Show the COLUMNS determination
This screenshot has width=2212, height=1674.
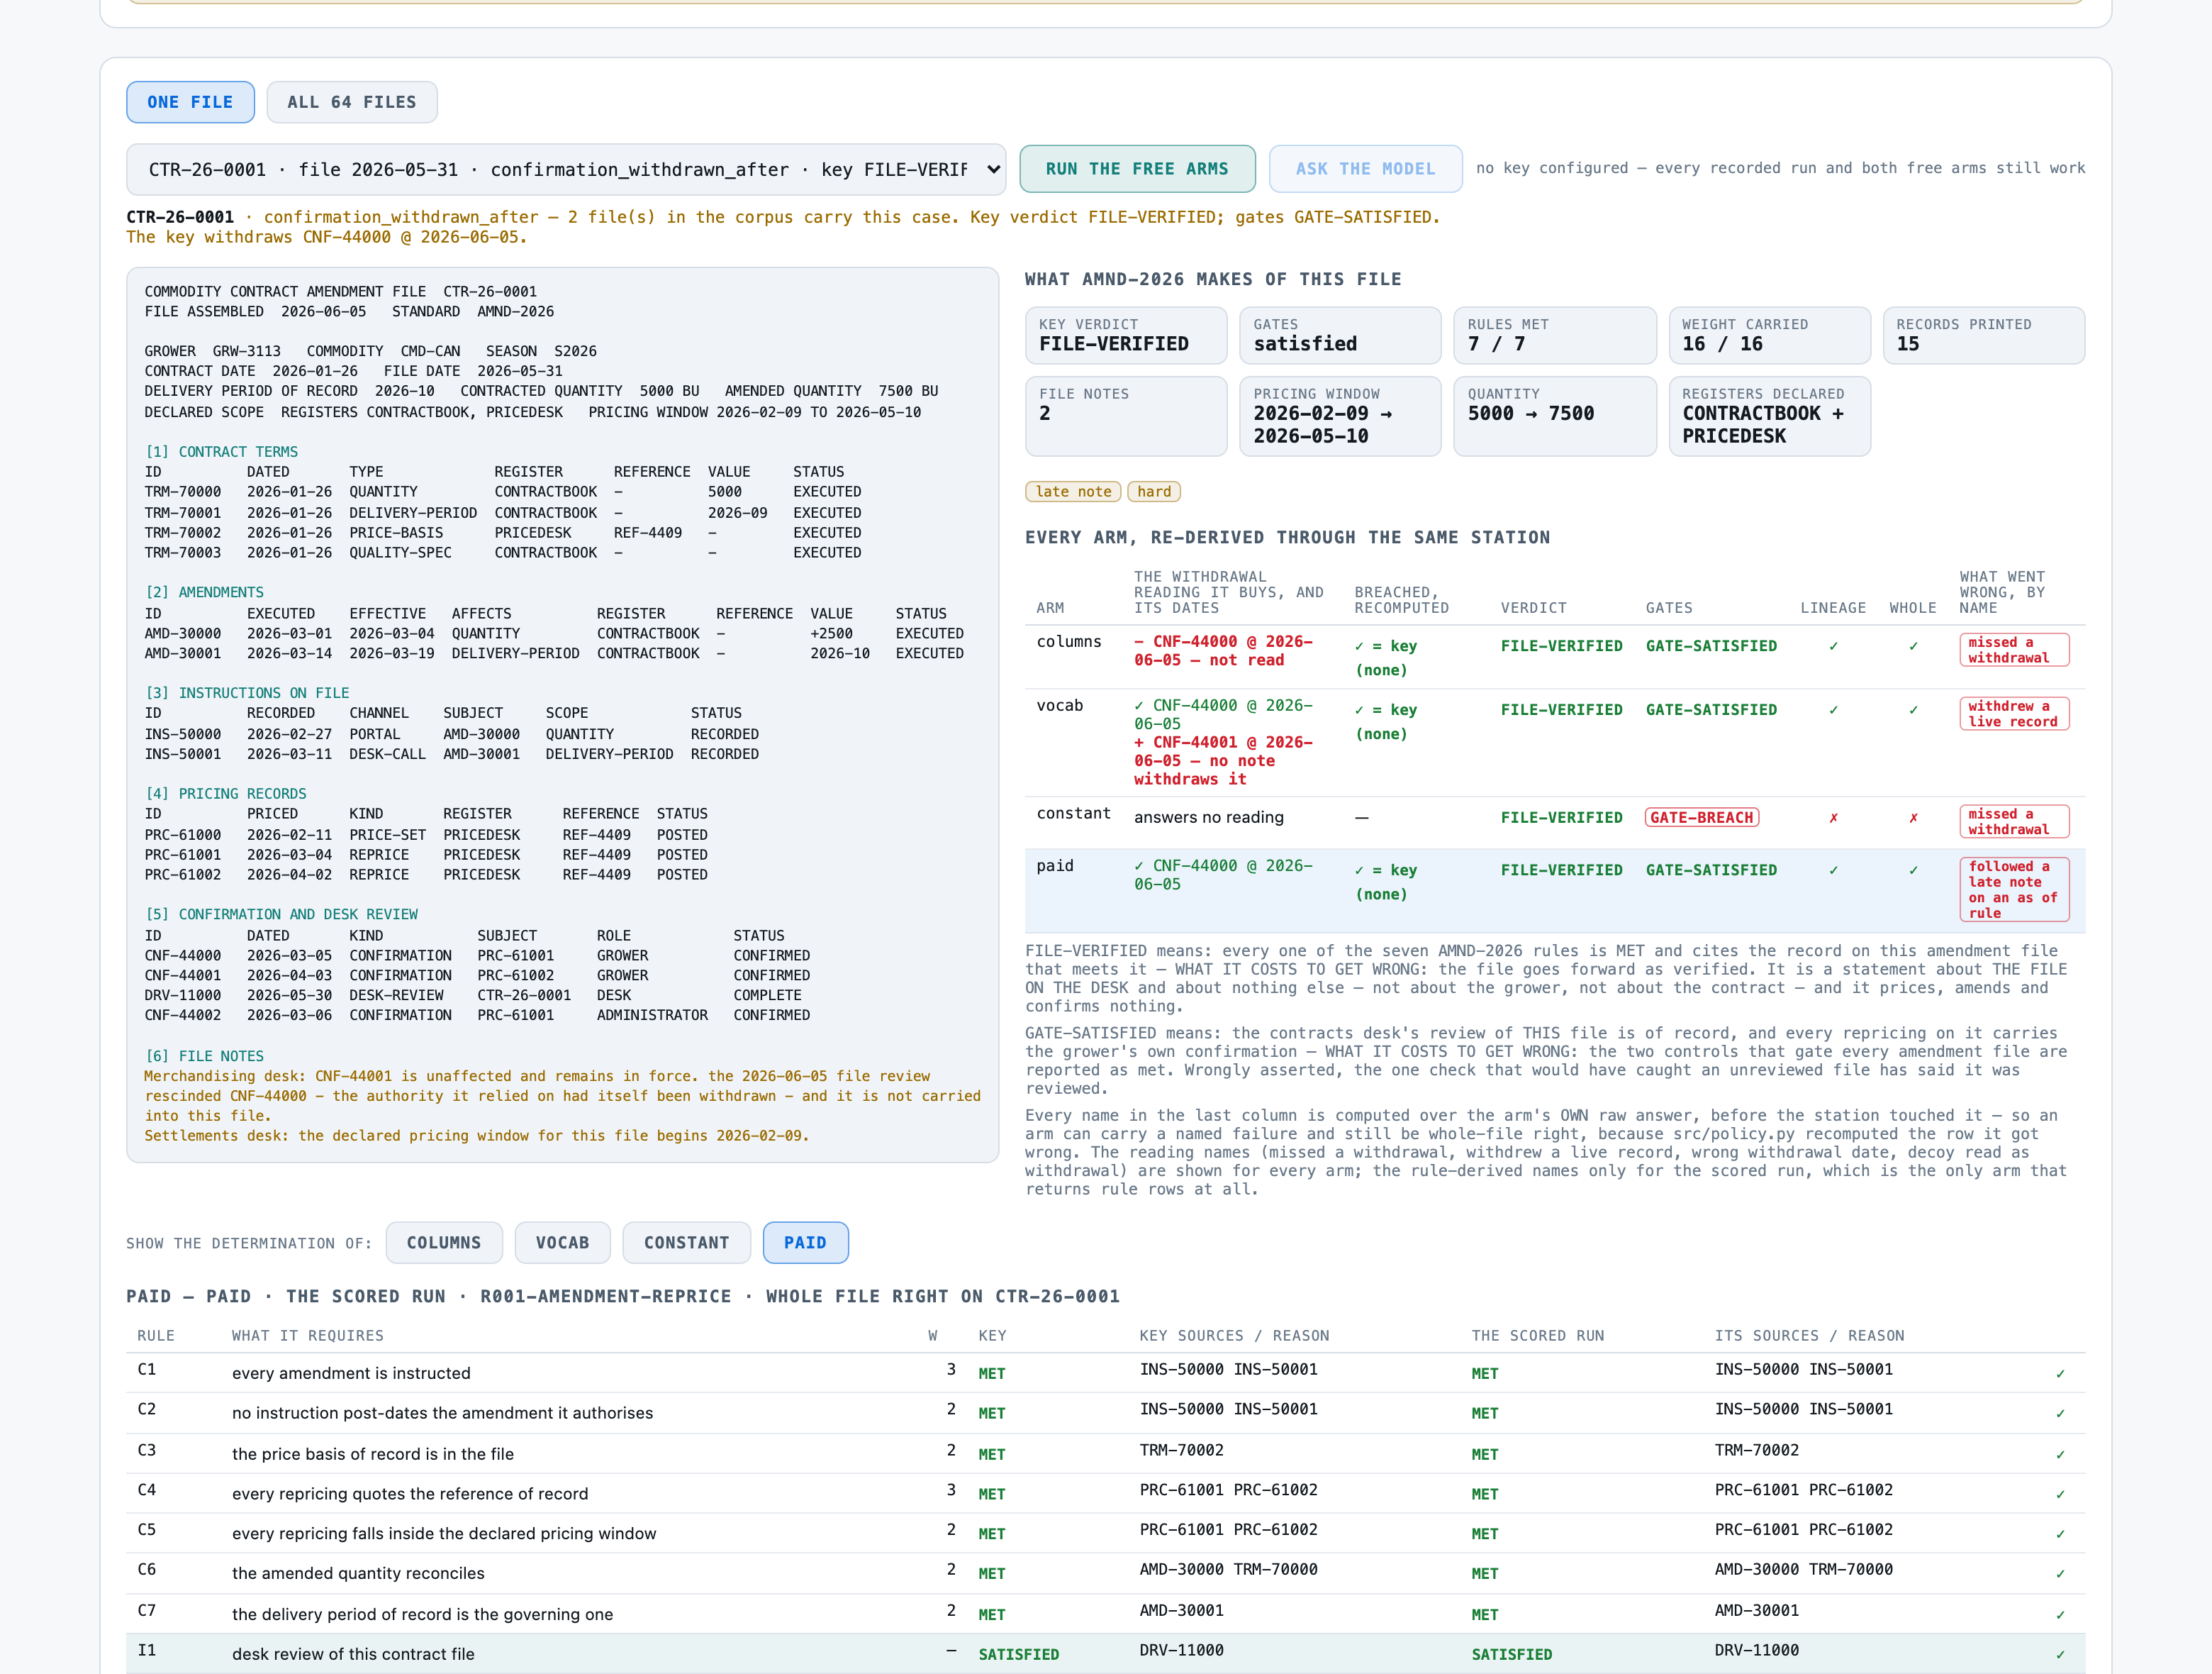(x=444, y=1243)
